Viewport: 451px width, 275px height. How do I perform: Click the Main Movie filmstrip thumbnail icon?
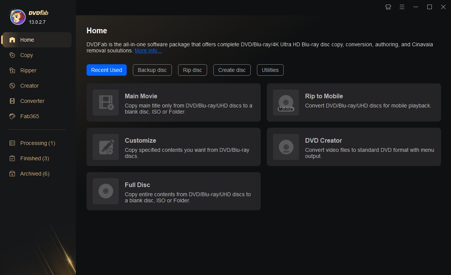click(106, 103)
